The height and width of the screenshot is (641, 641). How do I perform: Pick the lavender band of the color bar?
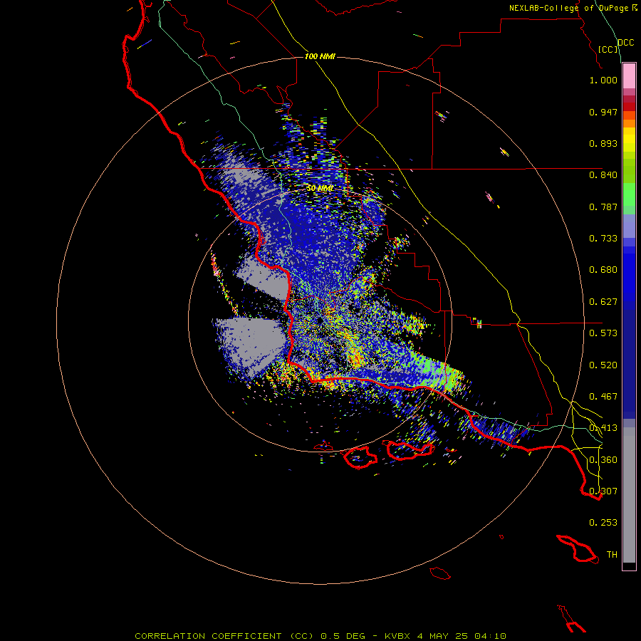tap(629, 226)
